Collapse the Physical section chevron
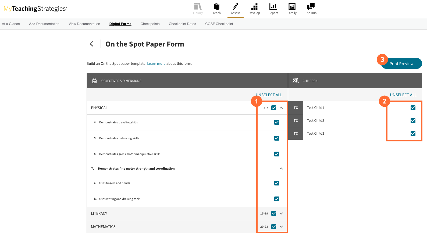Viewport: 427px width, 243px height. [281, 108]
